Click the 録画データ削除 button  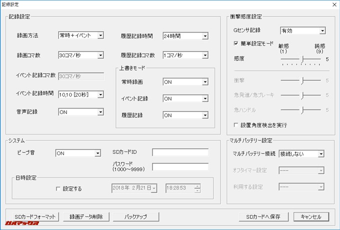click(x=86, y=216)
